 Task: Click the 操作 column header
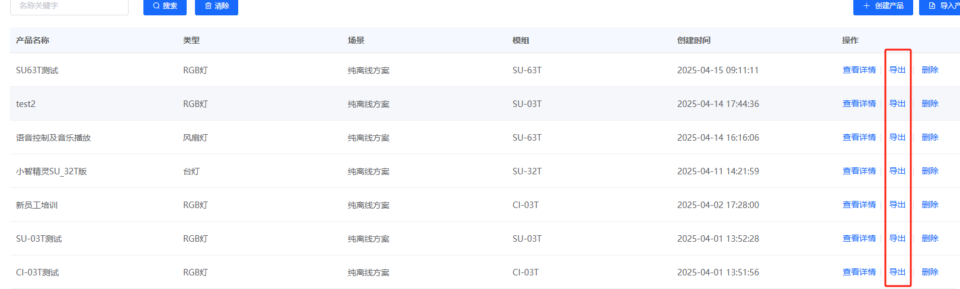[x=850, y=40]
